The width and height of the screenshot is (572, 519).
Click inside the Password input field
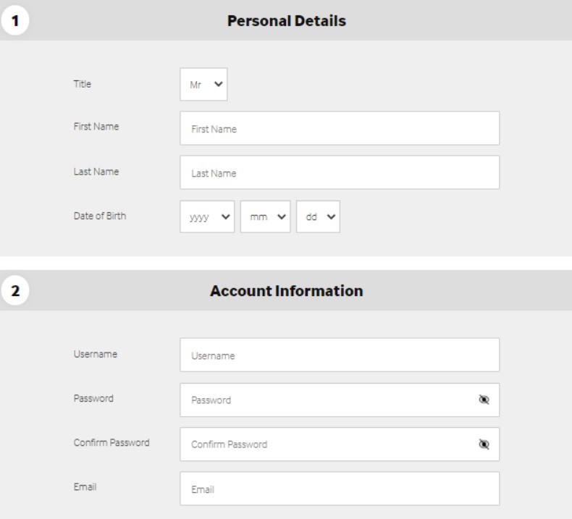point(340,400)
